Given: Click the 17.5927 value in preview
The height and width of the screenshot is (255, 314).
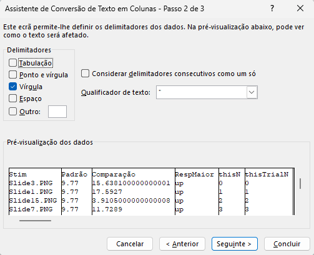Looking at the screenshot, I should [107, 192].
